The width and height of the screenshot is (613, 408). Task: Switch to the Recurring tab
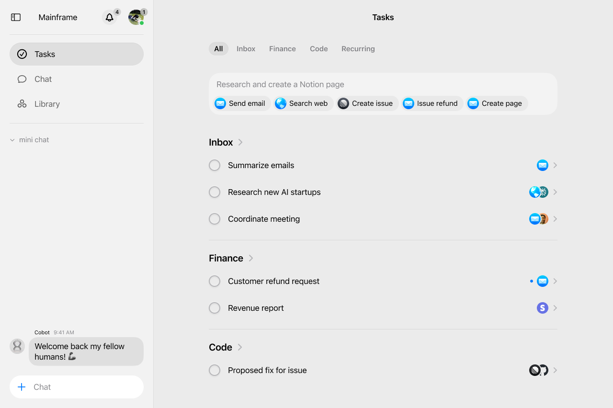pos(358,49)
